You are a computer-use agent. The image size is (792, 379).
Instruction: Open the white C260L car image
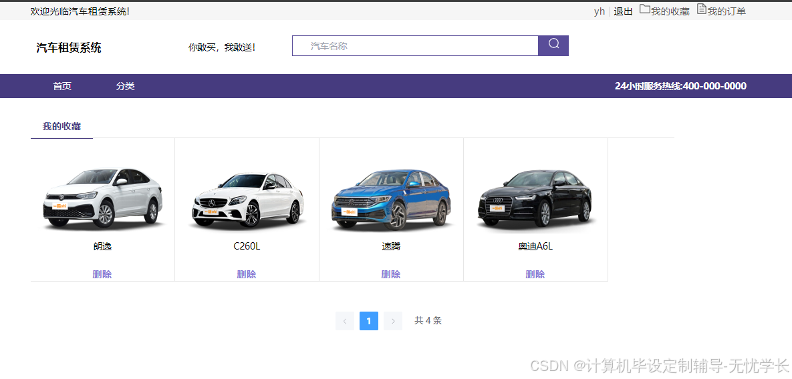click(x=247, y=200)
